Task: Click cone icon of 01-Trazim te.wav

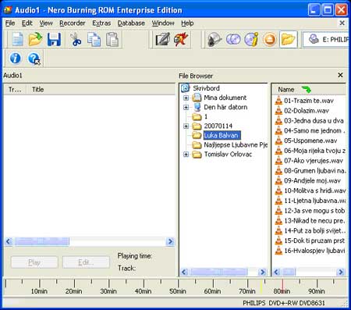Action: 278,101
